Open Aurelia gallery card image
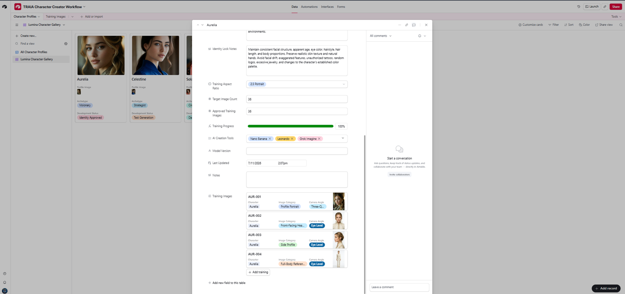625x294 pixels. click(101, 55)
